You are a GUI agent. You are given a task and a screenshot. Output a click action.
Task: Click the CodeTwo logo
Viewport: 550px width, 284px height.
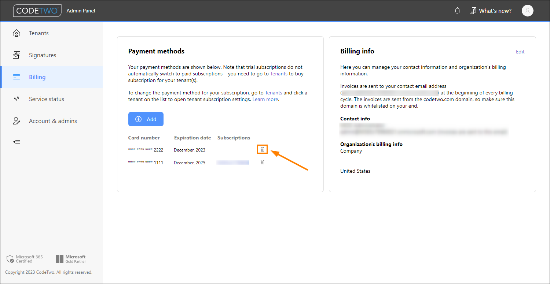coord(37,10)
